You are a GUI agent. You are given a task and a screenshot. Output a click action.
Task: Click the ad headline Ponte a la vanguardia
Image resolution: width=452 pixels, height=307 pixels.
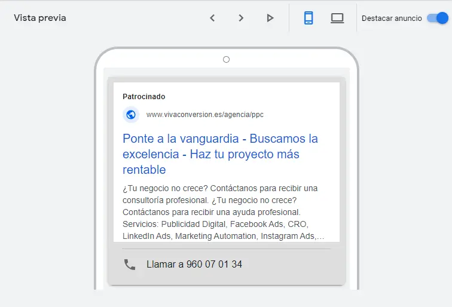point(220,154)
